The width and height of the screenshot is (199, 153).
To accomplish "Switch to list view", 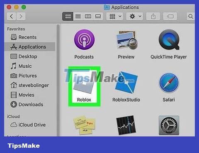I will [x=78, y=17].
